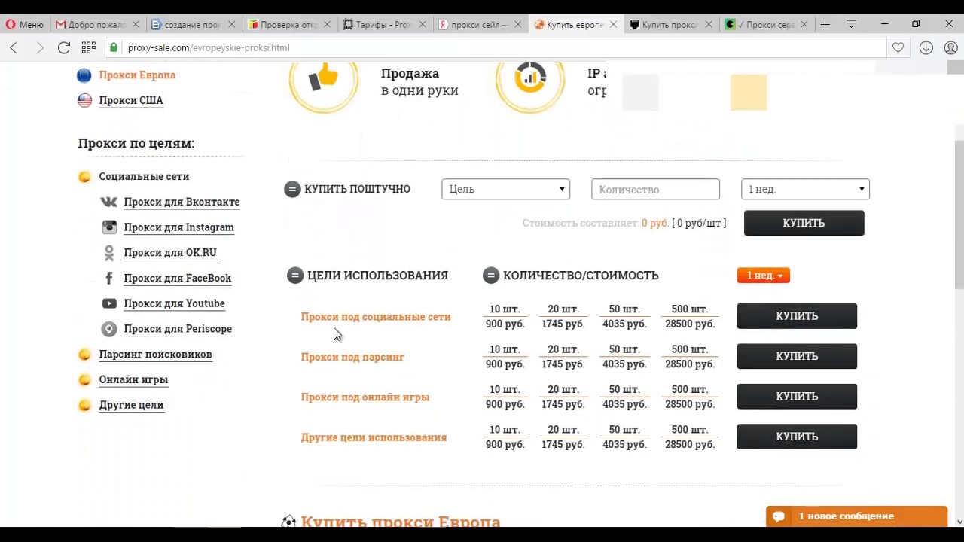The image size is (964, 542).
Task: Click КУПИТЬ for парсинг proxies
Action: click(797, 356)
